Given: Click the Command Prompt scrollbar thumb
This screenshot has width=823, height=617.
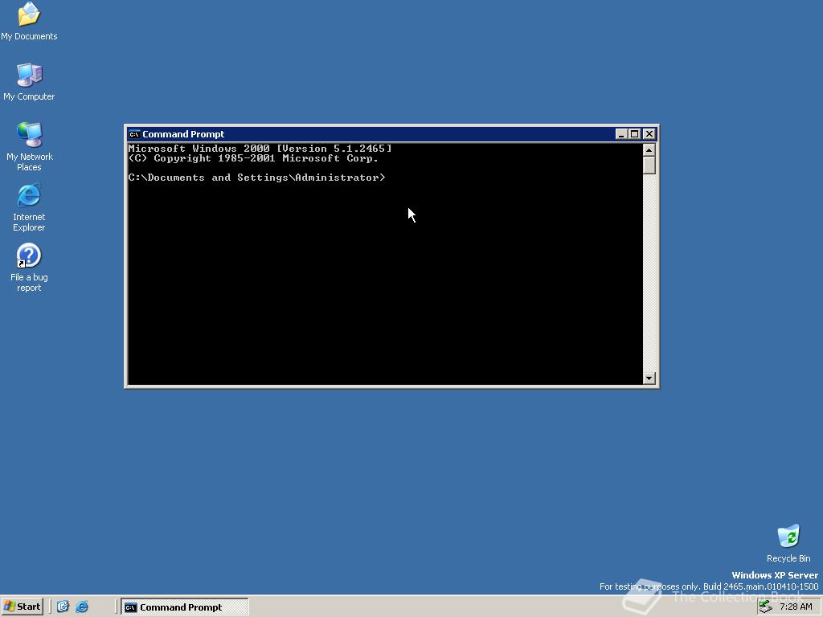Looking at the screenshot, I should (x=649, y=165).
